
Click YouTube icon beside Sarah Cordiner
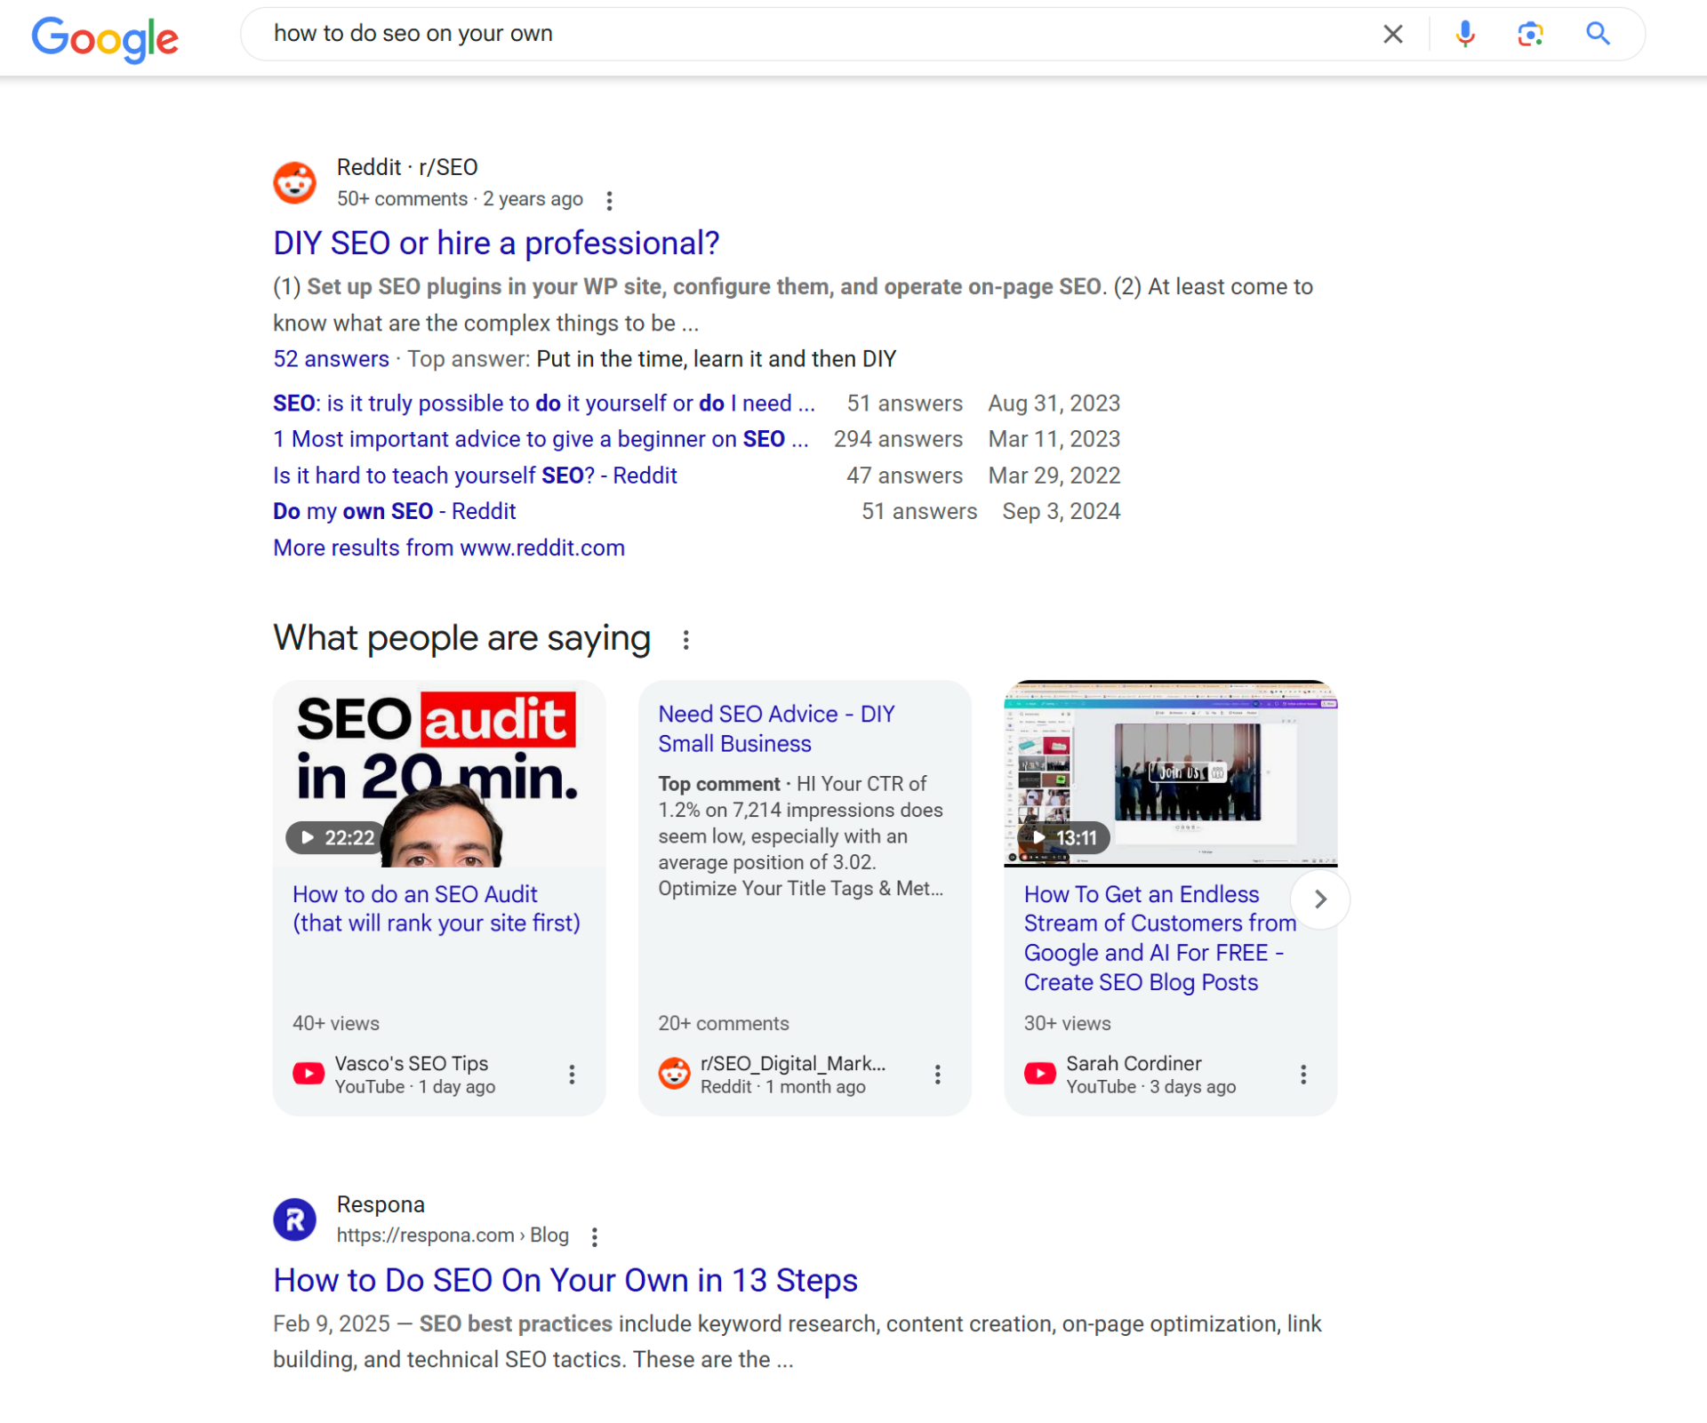(x=1039, y=1073)
